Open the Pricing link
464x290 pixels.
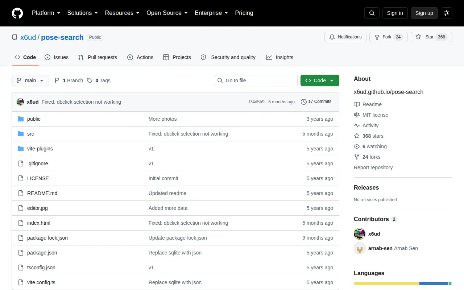tap(244, 13)
